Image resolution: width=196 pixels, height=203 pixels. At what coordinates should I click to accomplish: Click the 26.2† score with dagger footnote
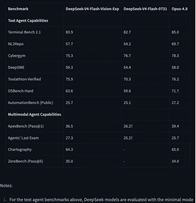(128, 126)
